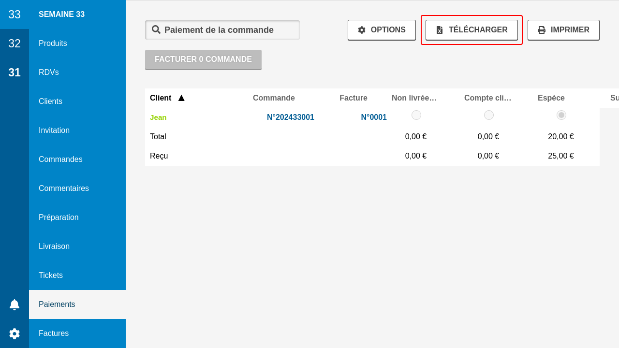Go to the Factures section
Viewport: 619px width, 348px height.
54,333
